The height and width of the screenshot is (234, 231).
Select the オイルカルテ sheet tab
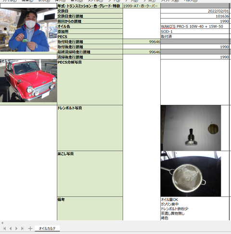coord(47,228)
